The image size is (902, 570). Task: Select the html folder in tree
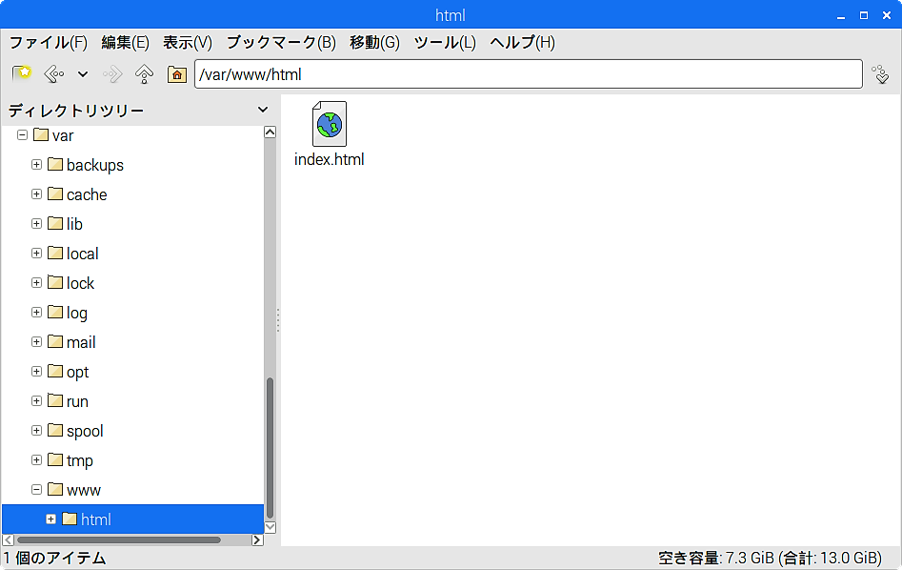coord(95,519)
